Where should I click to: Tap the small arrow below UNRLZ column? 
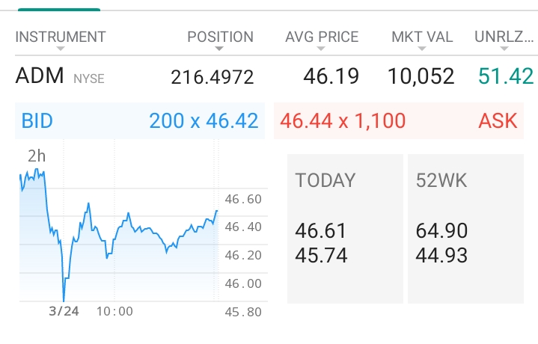(x=504, y=49)
